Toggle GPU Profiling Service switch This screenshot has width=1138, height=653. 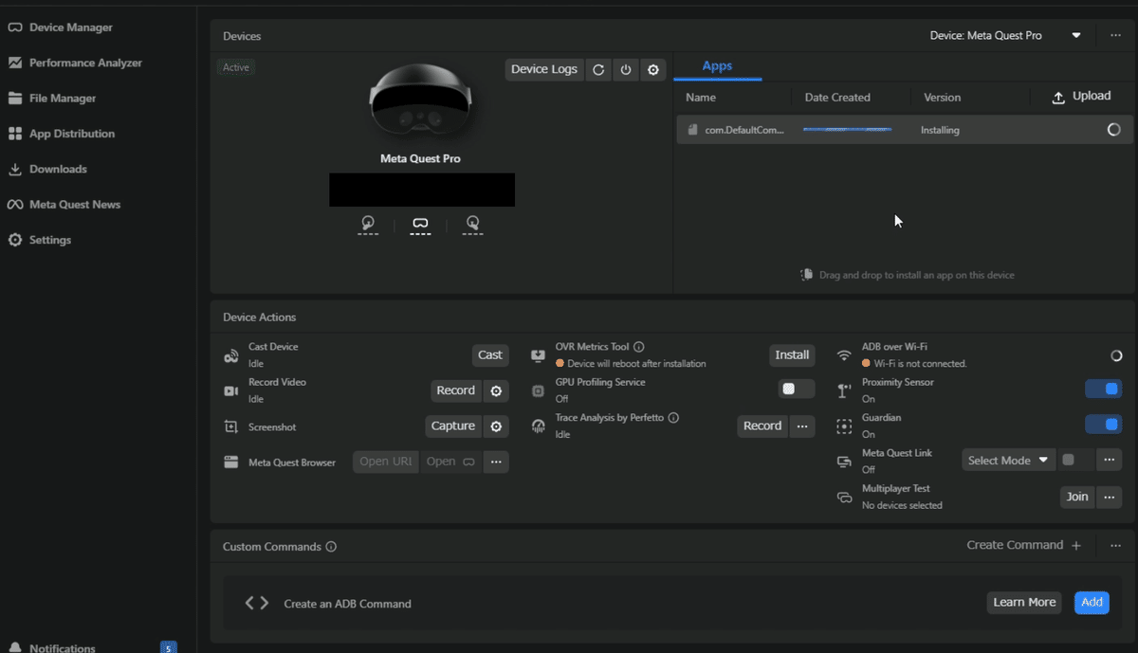click(x=797, y=390)
